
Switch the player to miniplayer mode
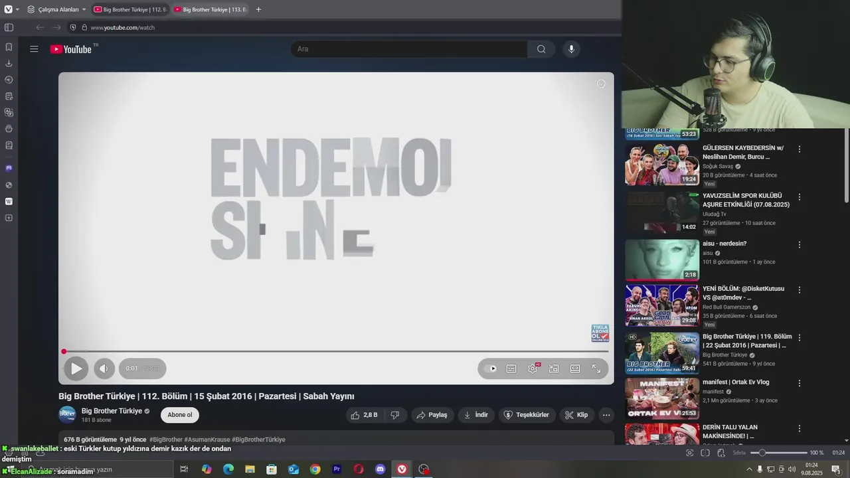click(554, 368)
